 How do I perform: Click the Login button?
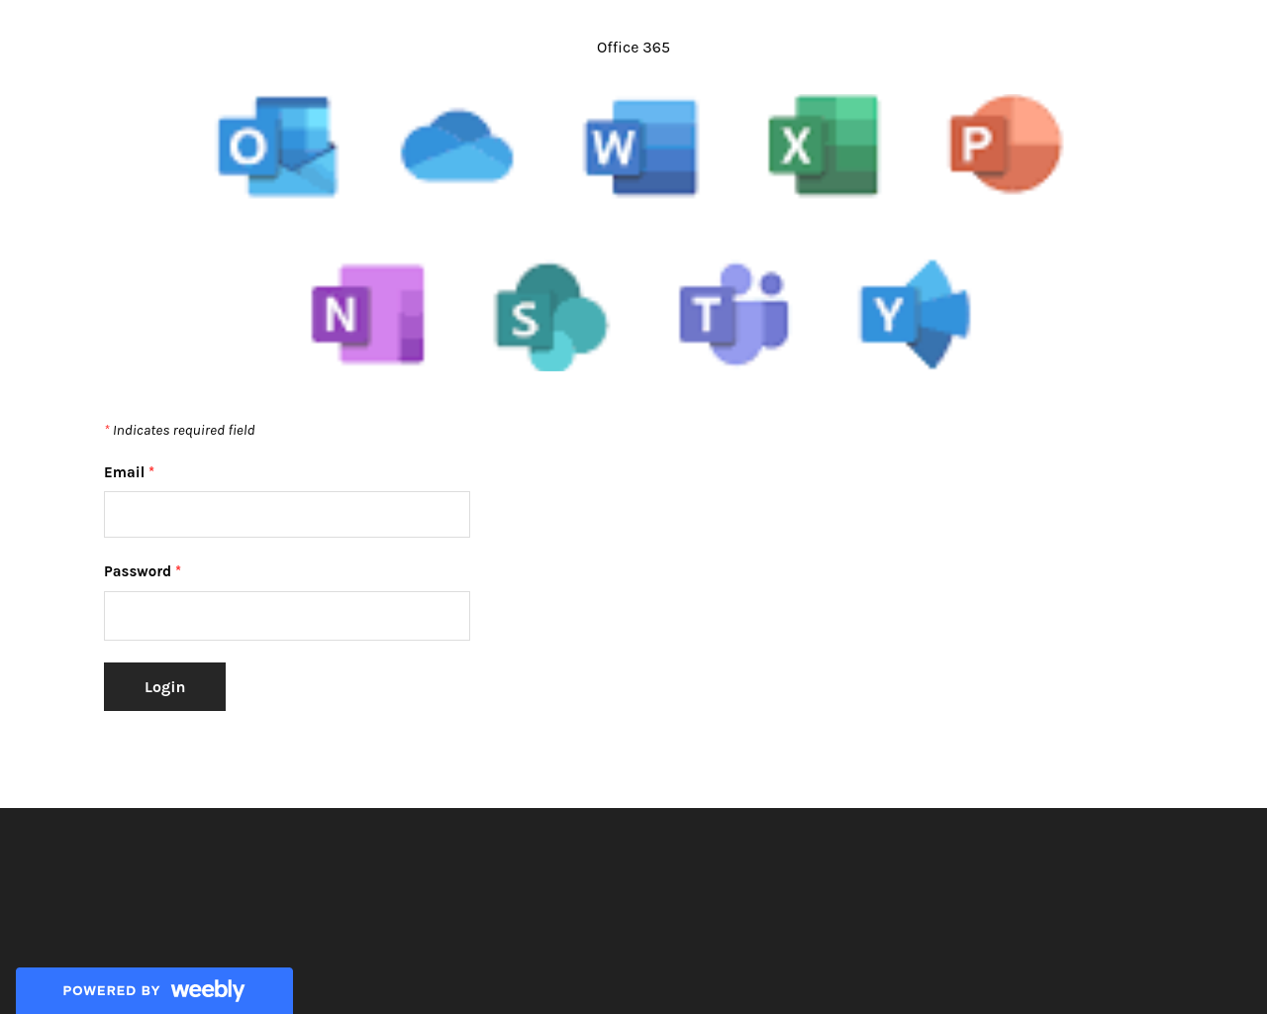(164, 686)
